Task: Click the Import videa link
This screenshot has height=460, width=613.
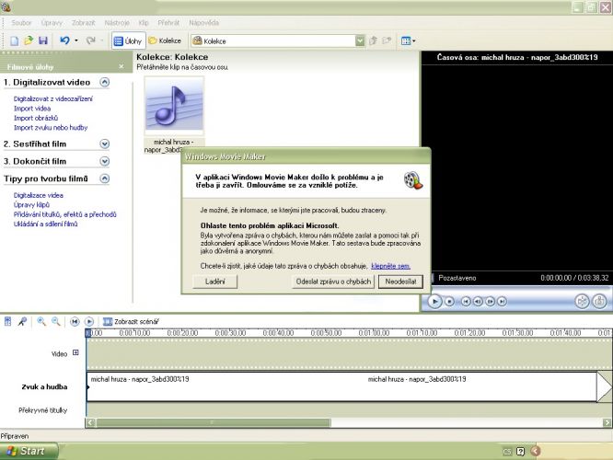Action: pyautogui.click(x=32, y=109)
